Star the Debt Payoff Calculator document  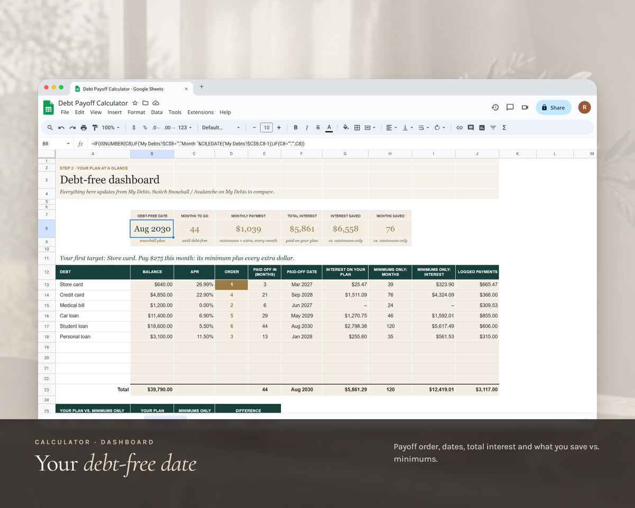pyautogui.click(x=135, y=103)
